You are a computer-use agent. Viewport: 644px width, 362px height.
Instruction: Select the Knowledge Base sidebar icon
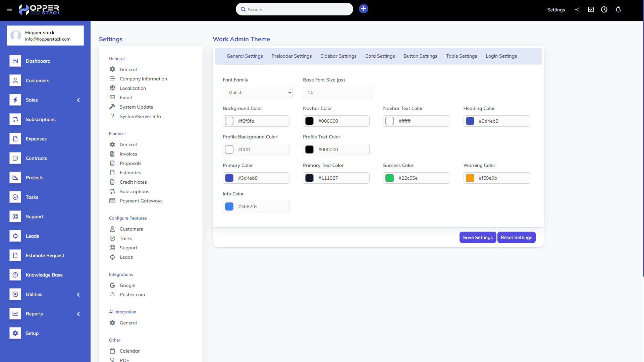15,275
